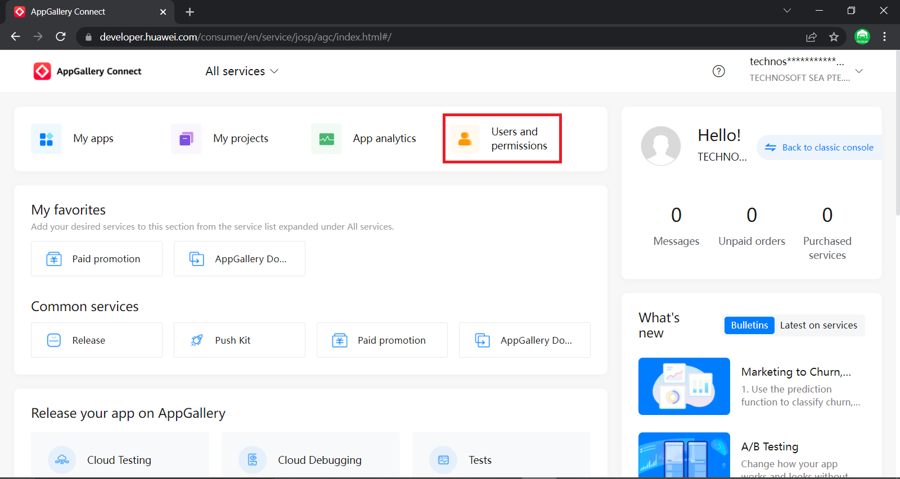900x479 pixels.
Task: Open the My apps icon tile
Action: 46,139
